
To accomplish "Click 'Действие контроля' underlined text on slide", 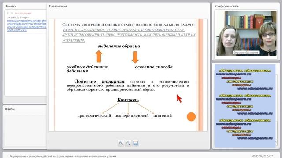I will click(100, 81).
